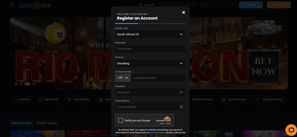297x137 pixels.
Task: Click the search magnifier icon
Action: 141,5
